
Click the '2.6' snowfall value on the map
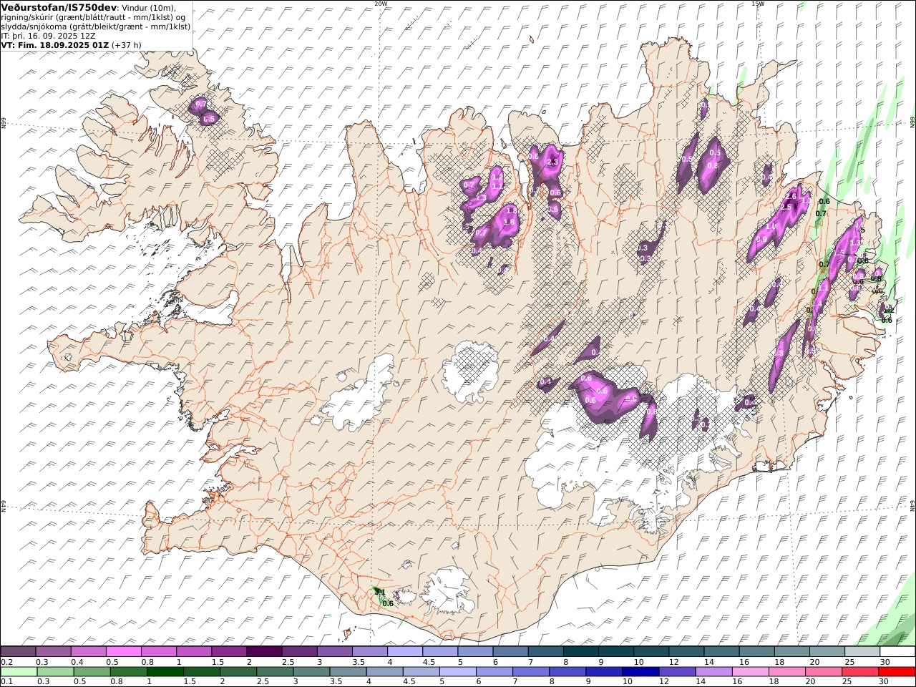791,196
